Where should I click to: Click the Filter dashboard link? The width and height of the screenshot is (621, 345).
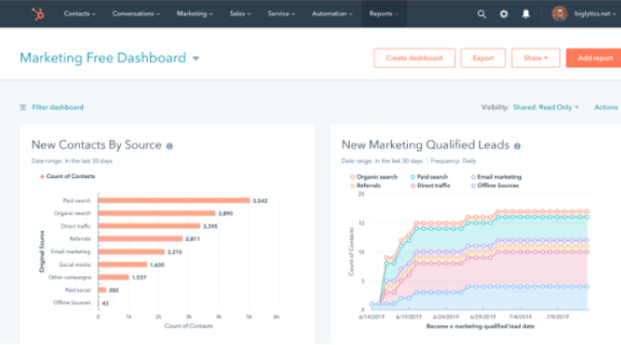pos(58,107)
